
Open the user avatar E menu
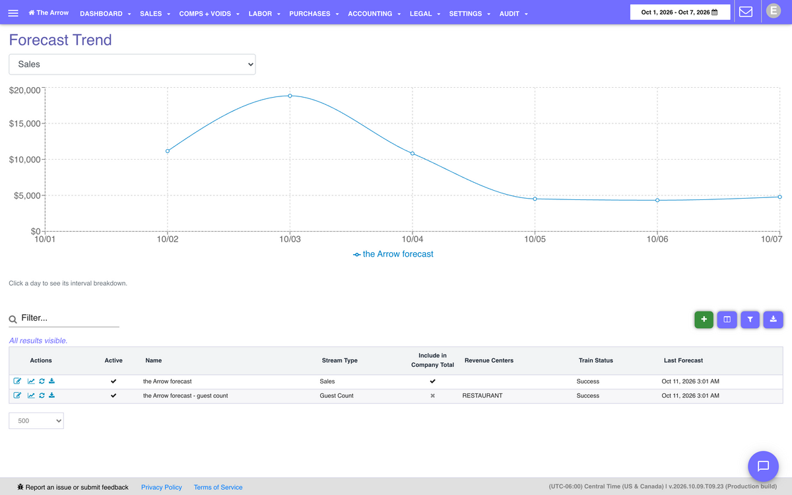(x=773, y=11)
